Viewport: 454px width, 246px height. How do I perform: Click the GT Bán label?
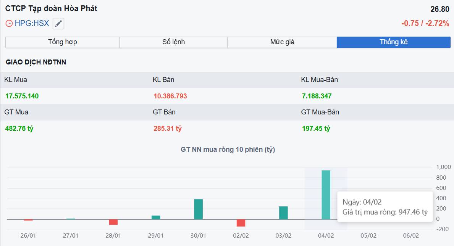pos(164,112)
